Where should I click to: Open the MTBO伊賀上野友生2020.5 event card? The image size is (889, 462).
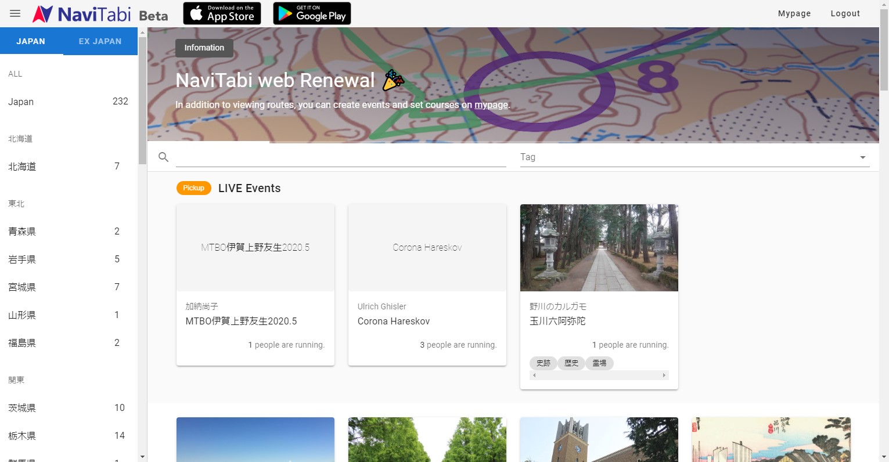tap(255, 284)
